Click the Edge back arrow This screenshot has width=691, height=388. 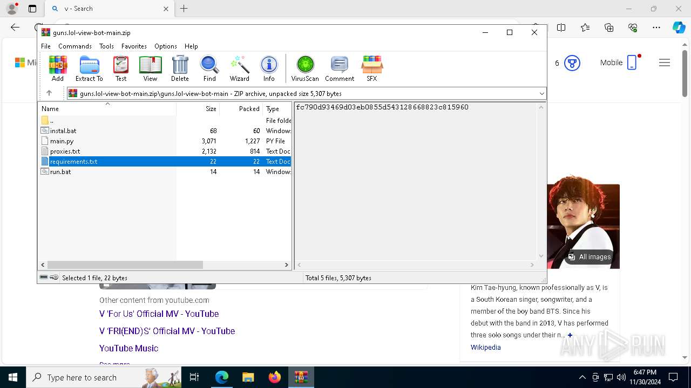tap(15, 27)
